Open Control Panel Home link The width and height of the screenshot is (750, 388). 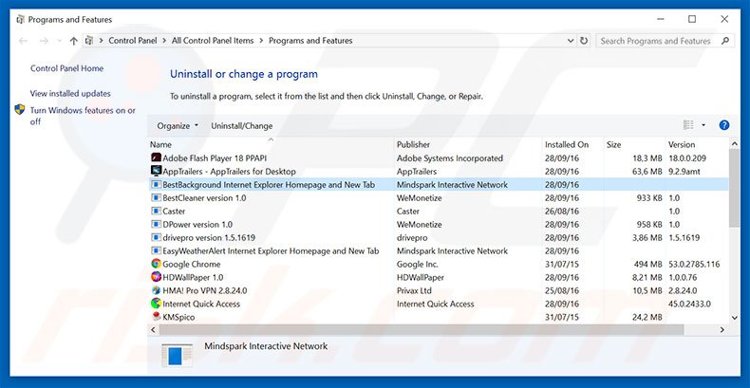[x=67, y=68]
